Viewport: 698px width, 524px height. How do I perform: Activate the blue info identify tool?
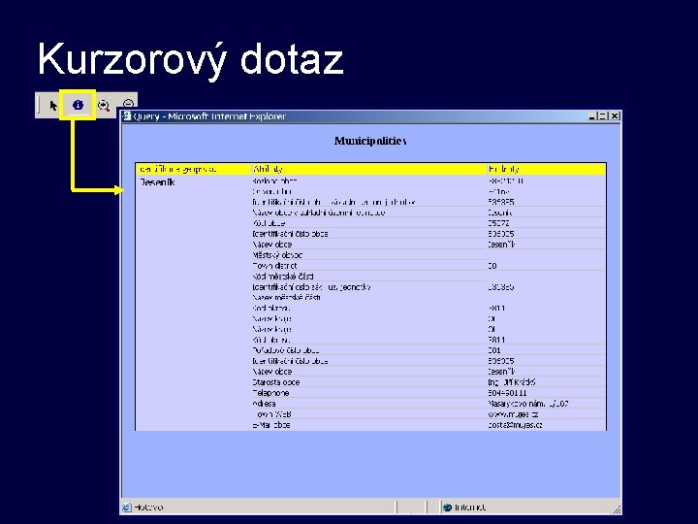(x=78, y=105)
